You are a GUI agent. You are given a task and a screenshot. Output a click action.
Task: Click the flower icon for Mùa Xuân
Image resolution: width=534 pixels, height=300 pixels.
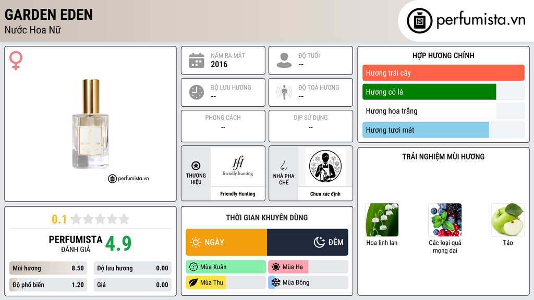[193, 267]
